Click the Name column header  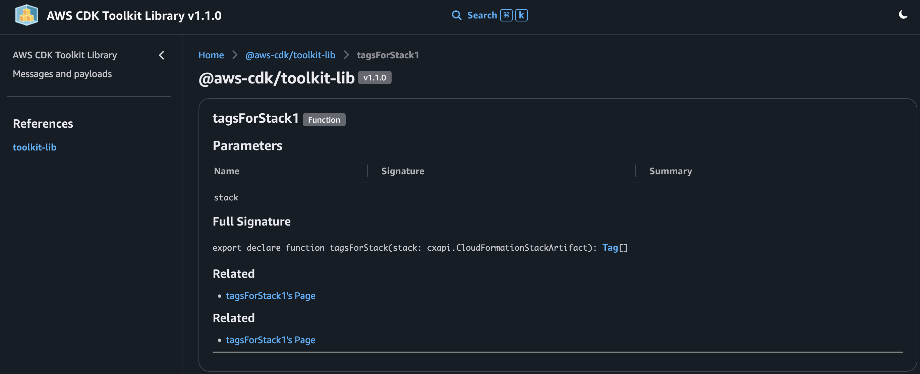tap(226, 171)
